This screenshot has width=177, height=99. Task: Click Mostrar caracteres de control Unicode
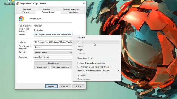pyautogui.click(x=96, y=67)
